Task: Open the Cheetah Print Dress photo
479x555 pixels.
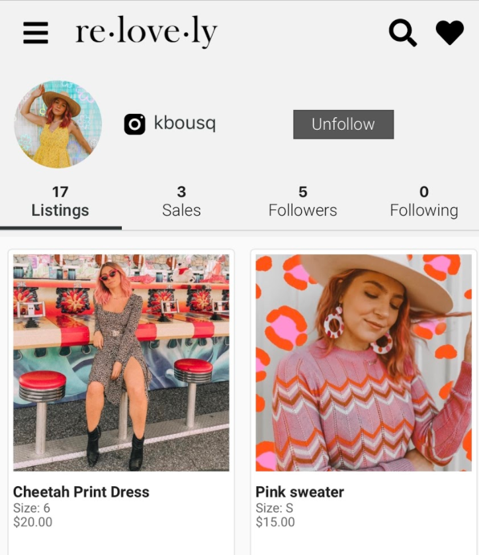Action: [121, 362]
